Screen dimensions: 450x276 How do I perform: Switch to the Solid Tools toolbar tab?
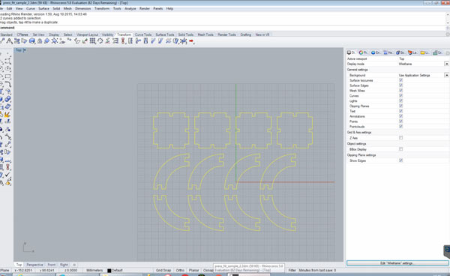click(x=186, y=34)
